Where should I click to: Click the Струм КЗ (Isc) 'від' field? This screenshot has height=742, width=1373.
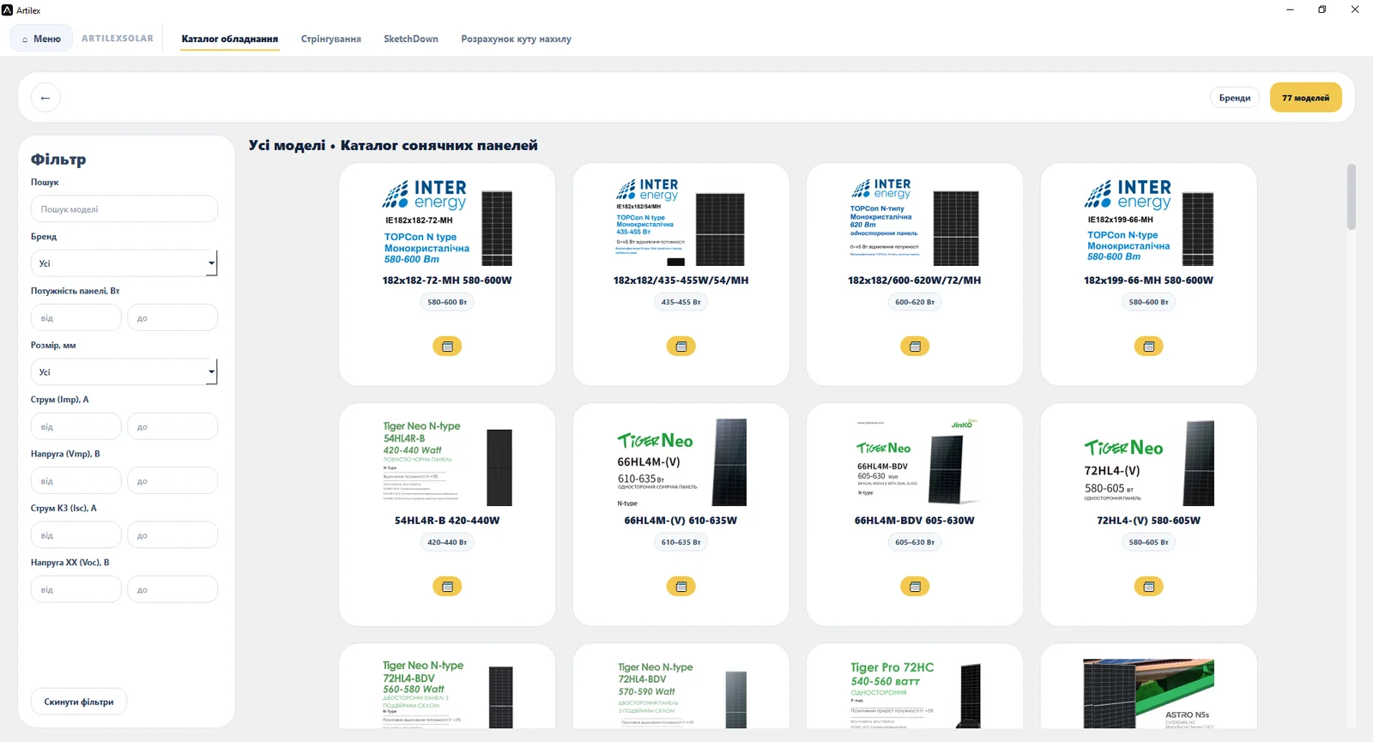click(x=76, y=535)
